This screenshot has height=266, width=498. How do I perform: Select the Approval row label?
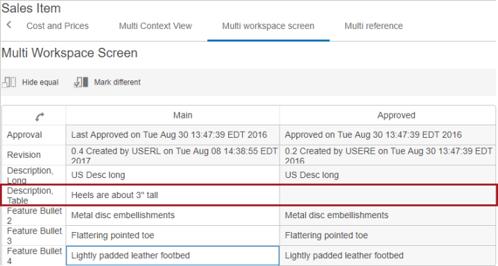pos(24,135)
